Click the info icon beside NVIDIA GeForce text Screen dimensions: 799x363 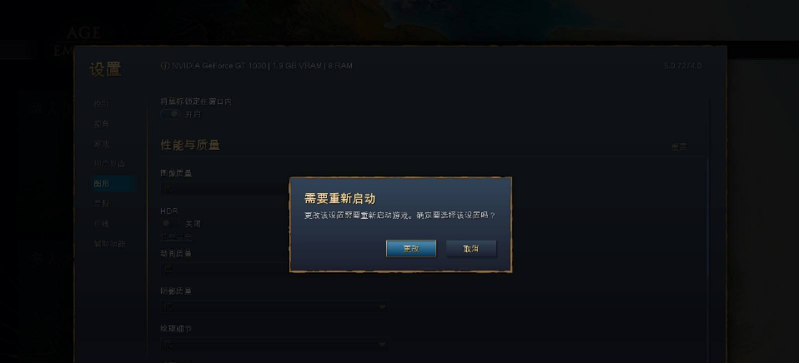(165, 66)
